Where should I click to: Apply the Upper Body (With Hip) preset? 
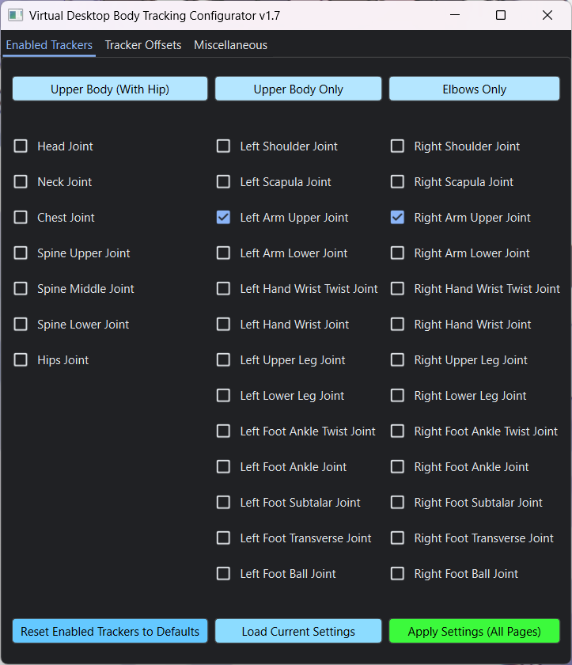point(110,89)
